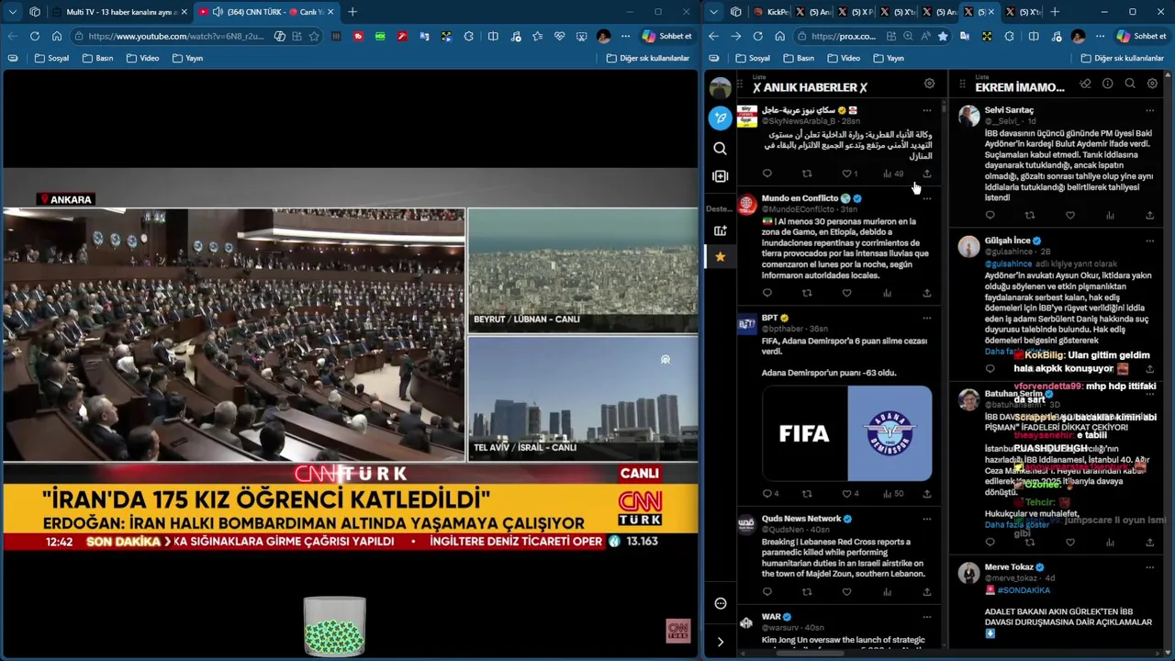Screen dimensions: 1175x661
Task: Like the Mundo en Conflicto post
Action: [846, 293]
